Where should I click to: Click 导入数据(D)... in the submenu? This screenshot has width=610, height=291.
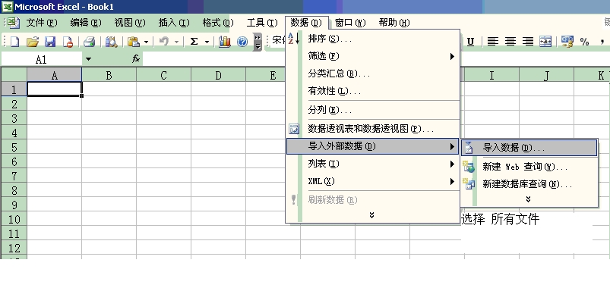click(529, 148)
